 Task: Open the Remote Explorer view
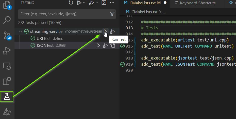(x=7, y=66)
